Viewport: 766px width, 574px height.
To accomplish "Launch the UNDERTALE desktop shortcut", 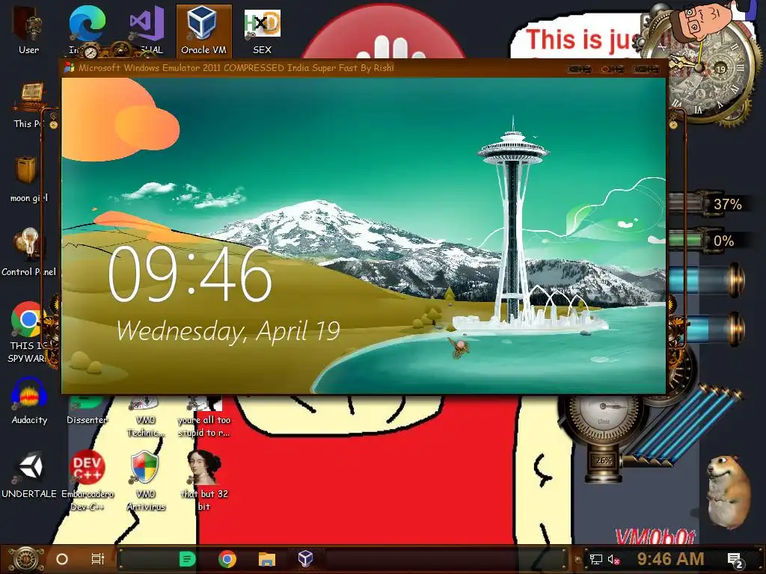I will 29,475.
